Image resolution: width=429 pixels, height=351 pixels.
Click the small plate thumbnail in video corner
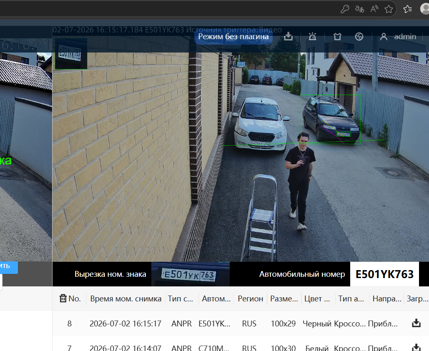[x=71, y=53]
